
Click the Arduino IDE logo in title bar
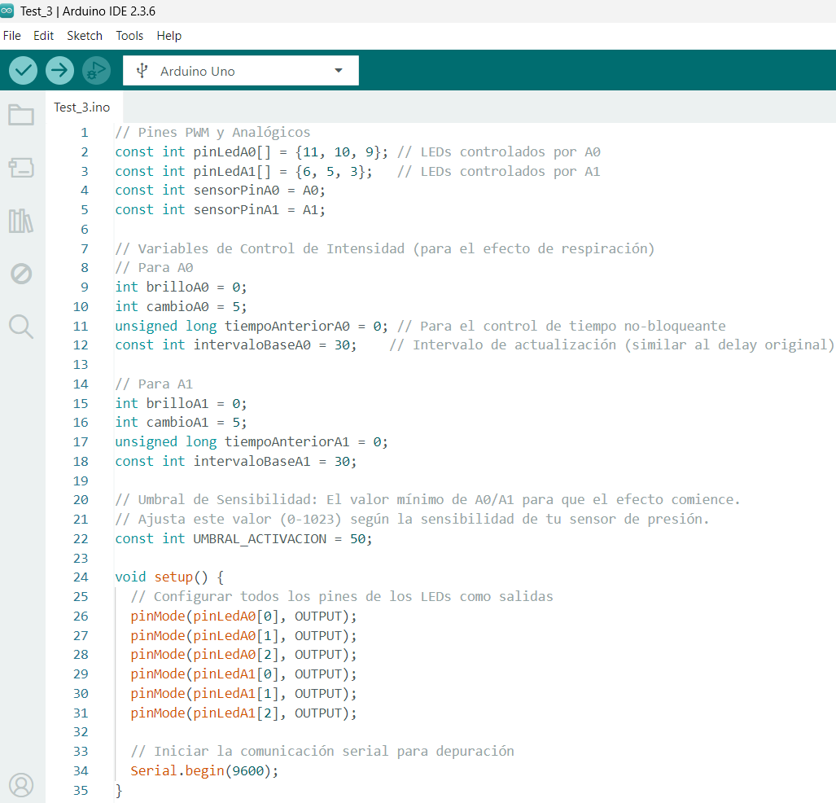point(8,11)
